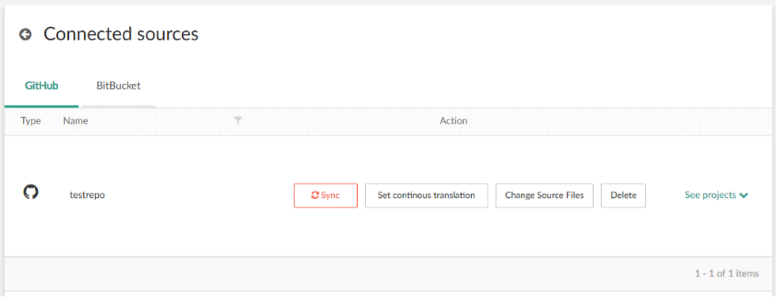Click the Action column header
The image size is (776, 297).
click(453, 120)
